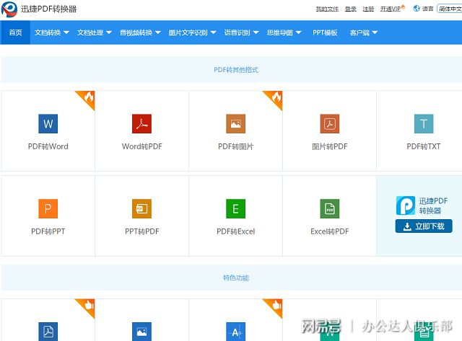The image size is (462, 341).
Task: Click the PDF转图片 label
Action: click(x=236, y=146)
